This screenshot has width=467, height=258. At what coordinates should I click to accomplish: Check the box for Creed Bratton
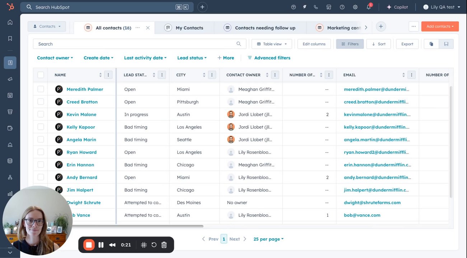[41, 102]
